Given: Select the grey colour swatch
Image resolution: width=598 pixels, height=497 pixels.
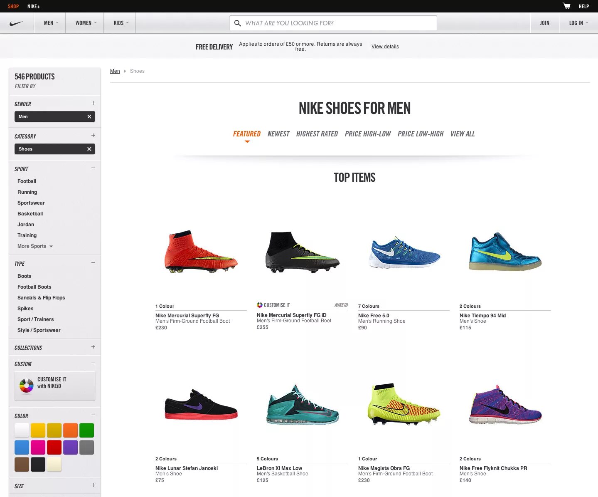Looking at the screenshot, I should pyautogui.click(x=87, y=448).
